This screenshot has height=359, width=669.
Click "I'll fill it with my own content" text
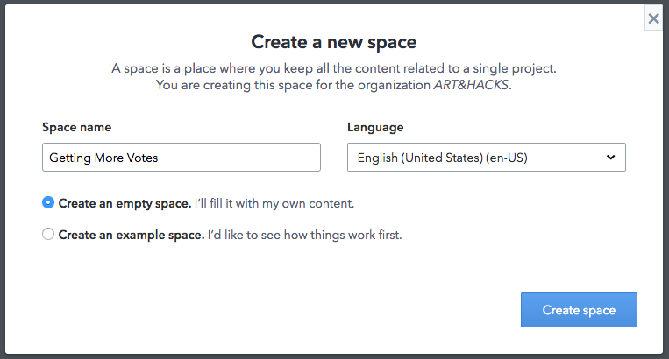(x=274, y=203)
